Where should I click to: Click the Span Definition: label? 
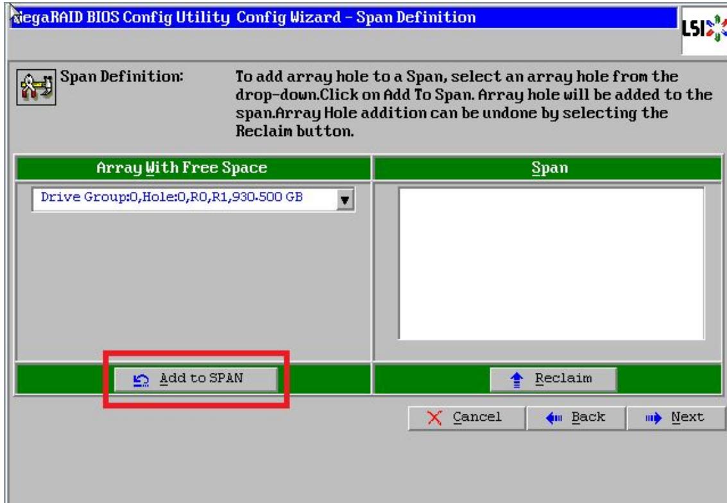pyautogui.click(x=121, y=76)
